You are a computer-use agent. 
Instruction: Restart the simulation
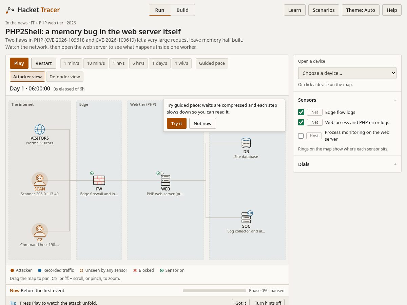pos(44,63)
